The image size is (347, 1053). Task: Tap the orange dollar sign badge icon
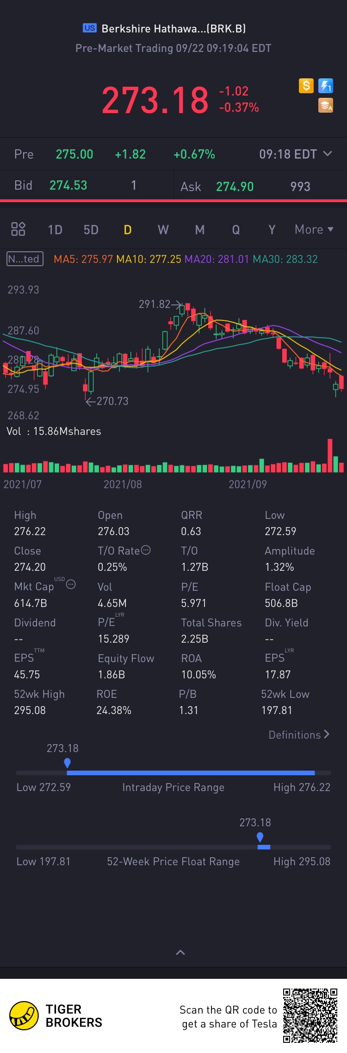point(306,86)
